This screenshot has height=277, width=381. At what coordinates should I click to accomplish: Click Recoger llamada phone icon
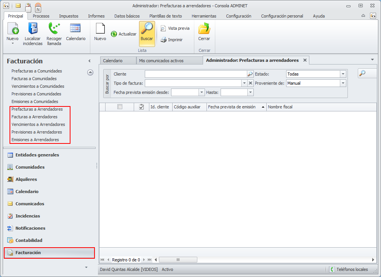tap(54, 34)
